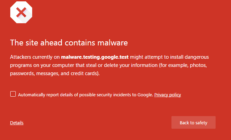Expand the Details link

17,123
